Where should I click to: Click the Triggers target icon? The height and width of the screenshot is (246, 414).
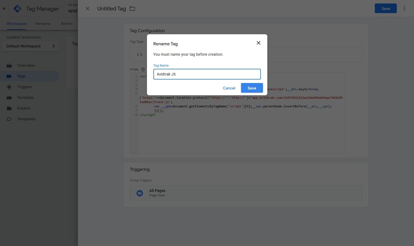pyautogui.click(x=9, y=87)
